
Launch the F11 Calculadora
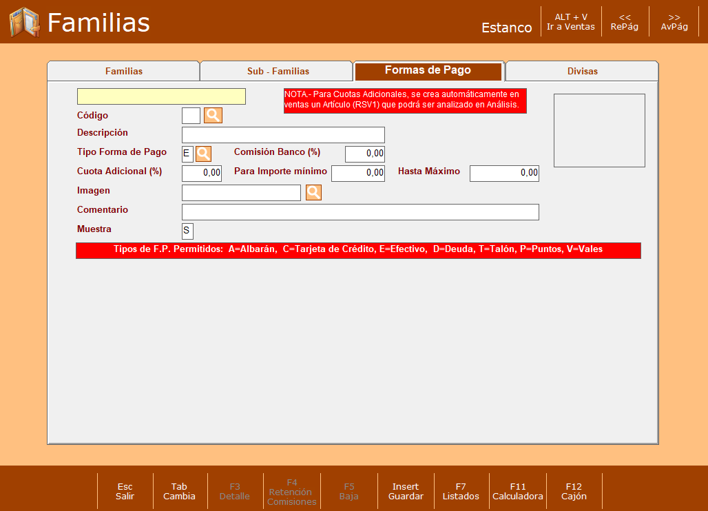(x=517, y=491)
